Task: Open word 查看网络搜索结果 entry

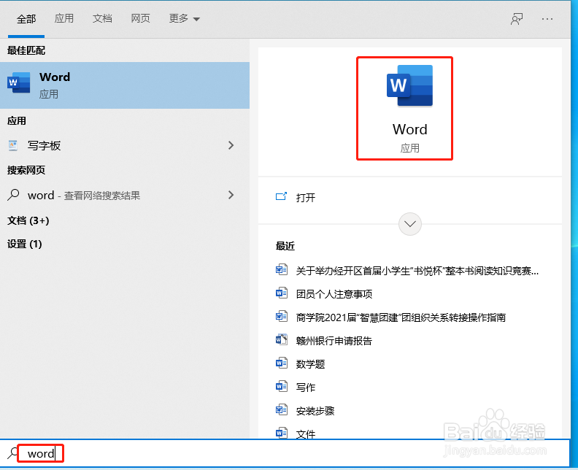Action: click(x=125, y=195)
